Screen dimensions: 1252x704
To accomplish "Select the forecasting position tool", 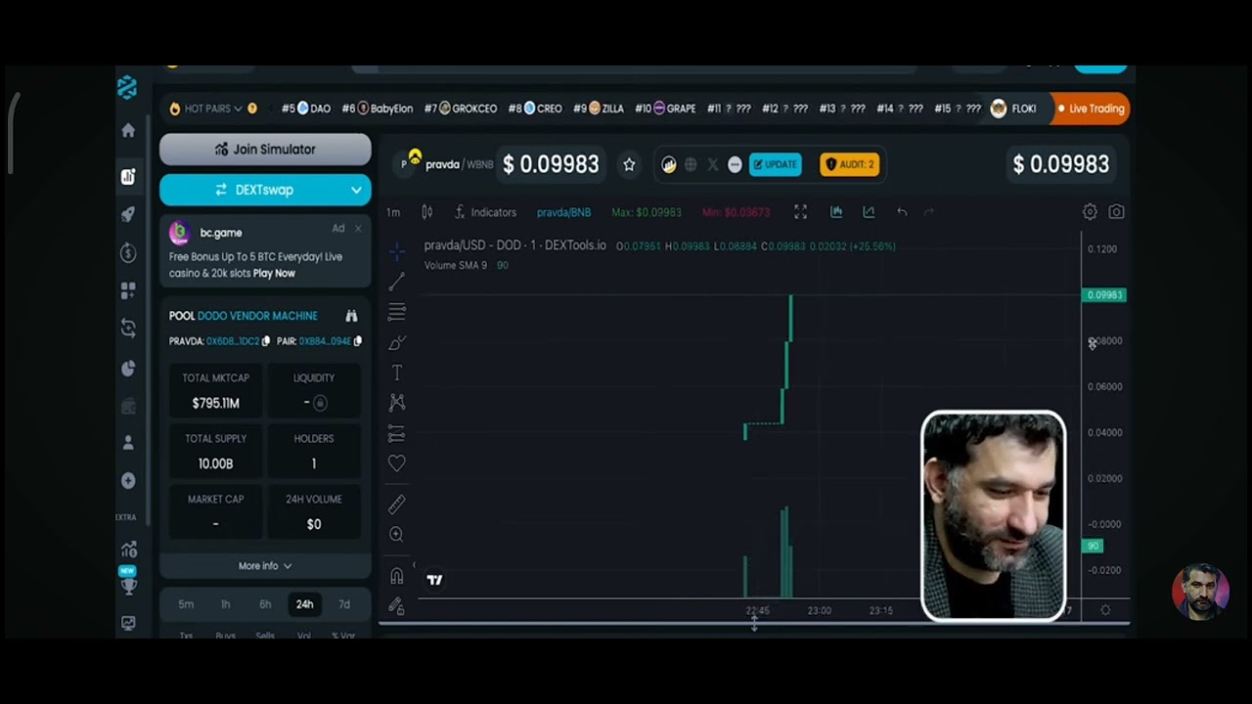I will (396, 433).
